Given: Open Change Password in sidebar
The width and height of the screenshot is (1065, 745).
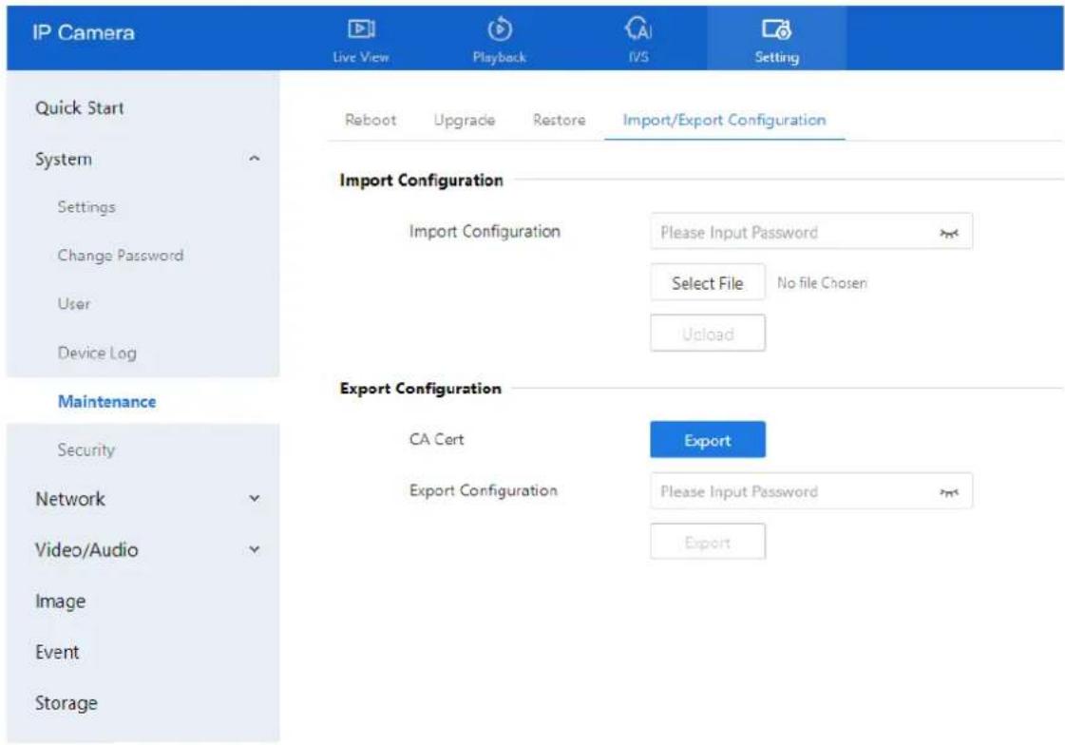Looking at the screenshot, I should 121,256.
